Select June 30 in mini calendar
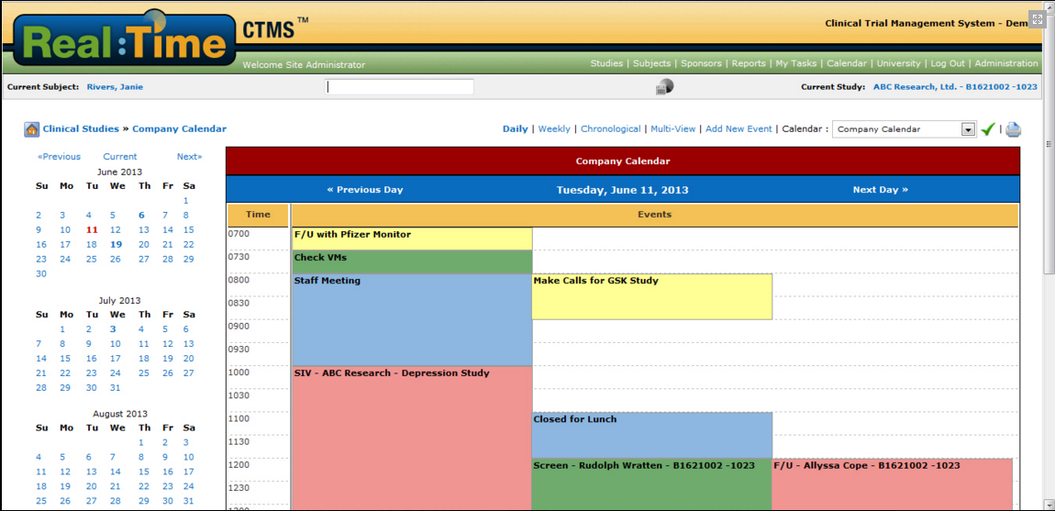Screen dimensions: 1055x511 41,273
